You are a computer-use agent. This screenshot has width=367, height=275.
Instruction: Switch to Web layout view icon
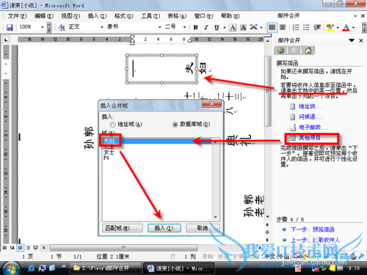click(12, 248)
